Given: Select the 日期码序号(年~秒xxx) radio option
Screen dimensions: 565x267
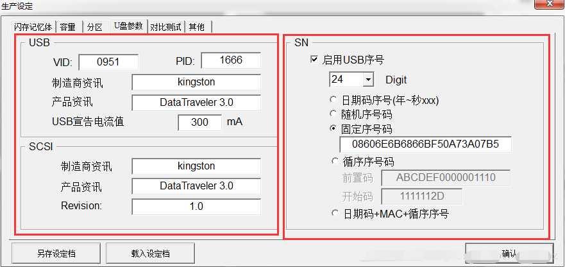Looking at the screenshot, I should [334, 100].
